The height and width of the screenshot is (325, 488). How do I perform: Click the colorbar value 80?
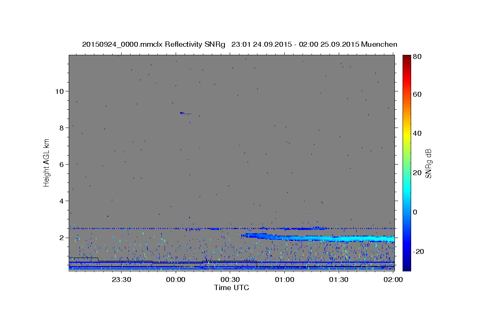coord(418,56)
